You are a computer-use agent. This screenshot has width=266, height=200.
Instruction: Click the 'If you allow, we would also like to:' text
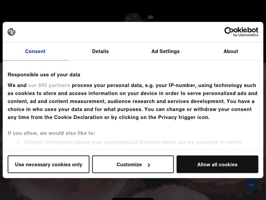pyautogui.click(x=51, y=133)
